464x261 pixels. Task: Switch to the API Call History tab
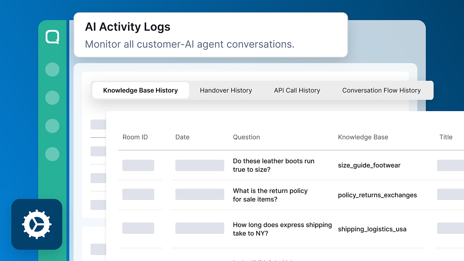(x=297, y=90)
